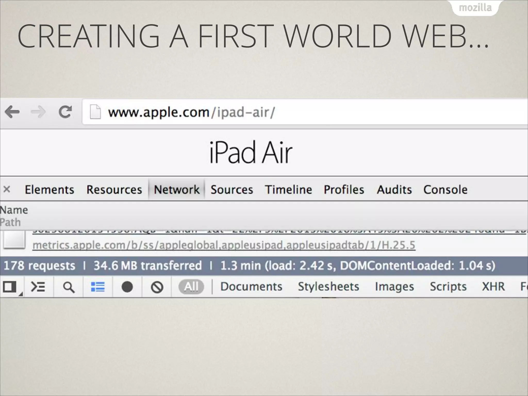Click the load time 1.3 min summary
The height and width of the screenshot is (396, 528).
coord(358,266)
